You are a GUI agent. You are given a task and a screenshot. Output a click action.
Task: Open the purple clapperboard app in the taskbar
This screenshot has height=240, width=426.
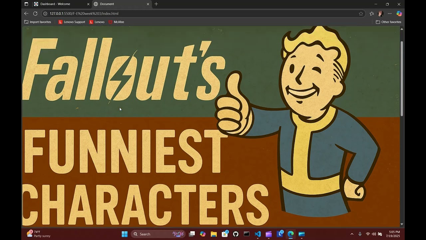click(269, 234)
